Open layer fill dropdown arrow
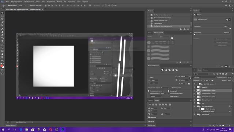The image size is (234, 132). tap(232, 81)
